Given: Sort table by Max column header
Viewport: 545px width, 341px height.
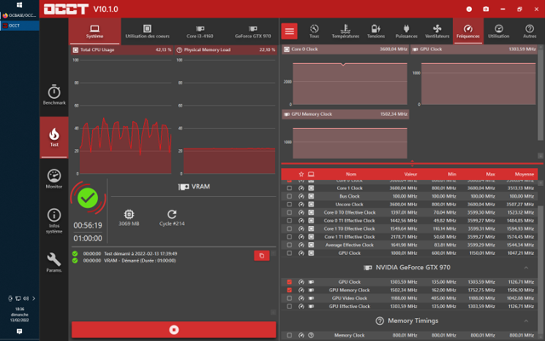Looking at the screenshot, I should coord(490,174).
